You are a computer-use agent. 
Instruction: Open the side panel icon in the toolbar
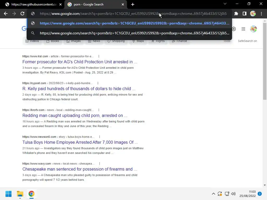(244, 14)
